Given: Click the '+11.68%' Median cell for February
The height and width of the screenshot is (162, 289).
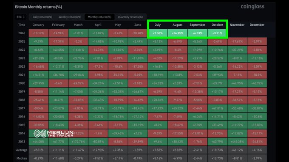Looking at the screenshot, I should tap(58, 158).
